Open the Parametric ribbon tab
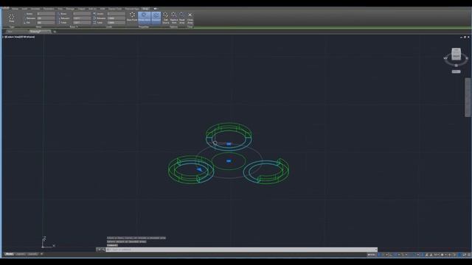Image resolution: width=472 pixels, height=265 pixels. [49, 9]
